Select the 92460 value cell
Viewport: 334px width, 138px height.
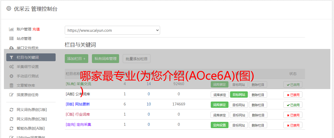[x=179, y=84]
